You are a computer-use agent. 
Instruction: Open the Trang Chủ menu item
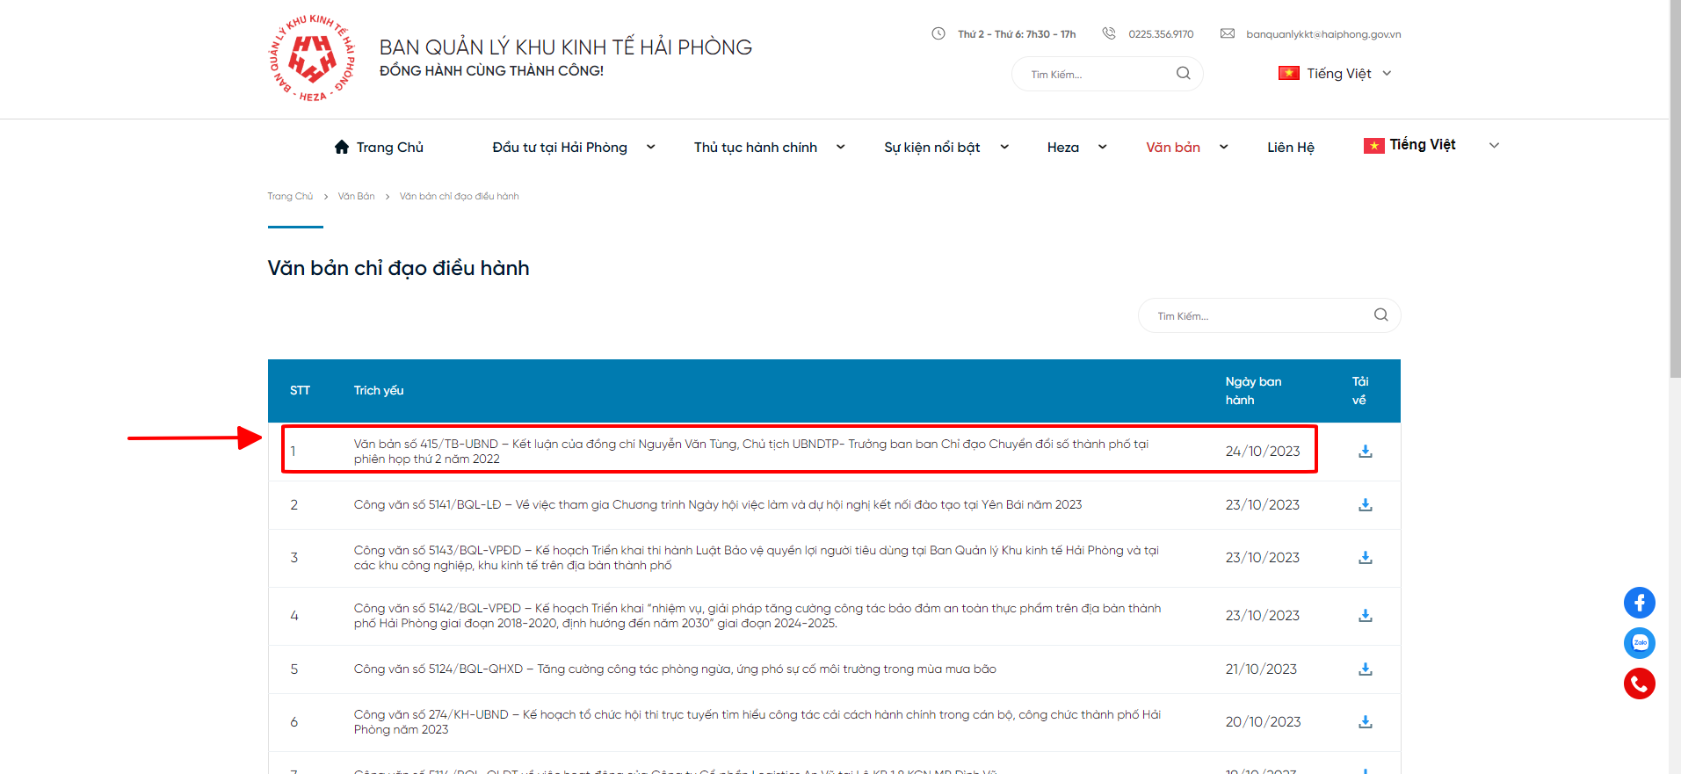point(380,148)
